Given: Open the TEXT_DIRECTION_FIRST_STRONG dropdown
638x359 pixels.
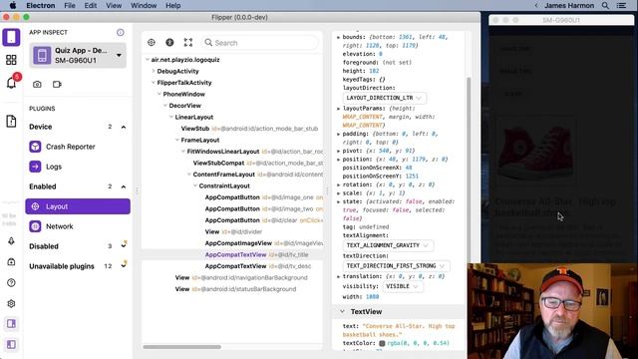Looking at the screenshot, I should click(397, 266).
